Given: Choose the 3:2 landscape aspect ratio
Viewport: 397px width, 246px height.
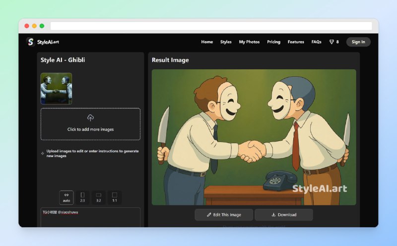Looking at the screenshot, I should click(x=98, y=197).
